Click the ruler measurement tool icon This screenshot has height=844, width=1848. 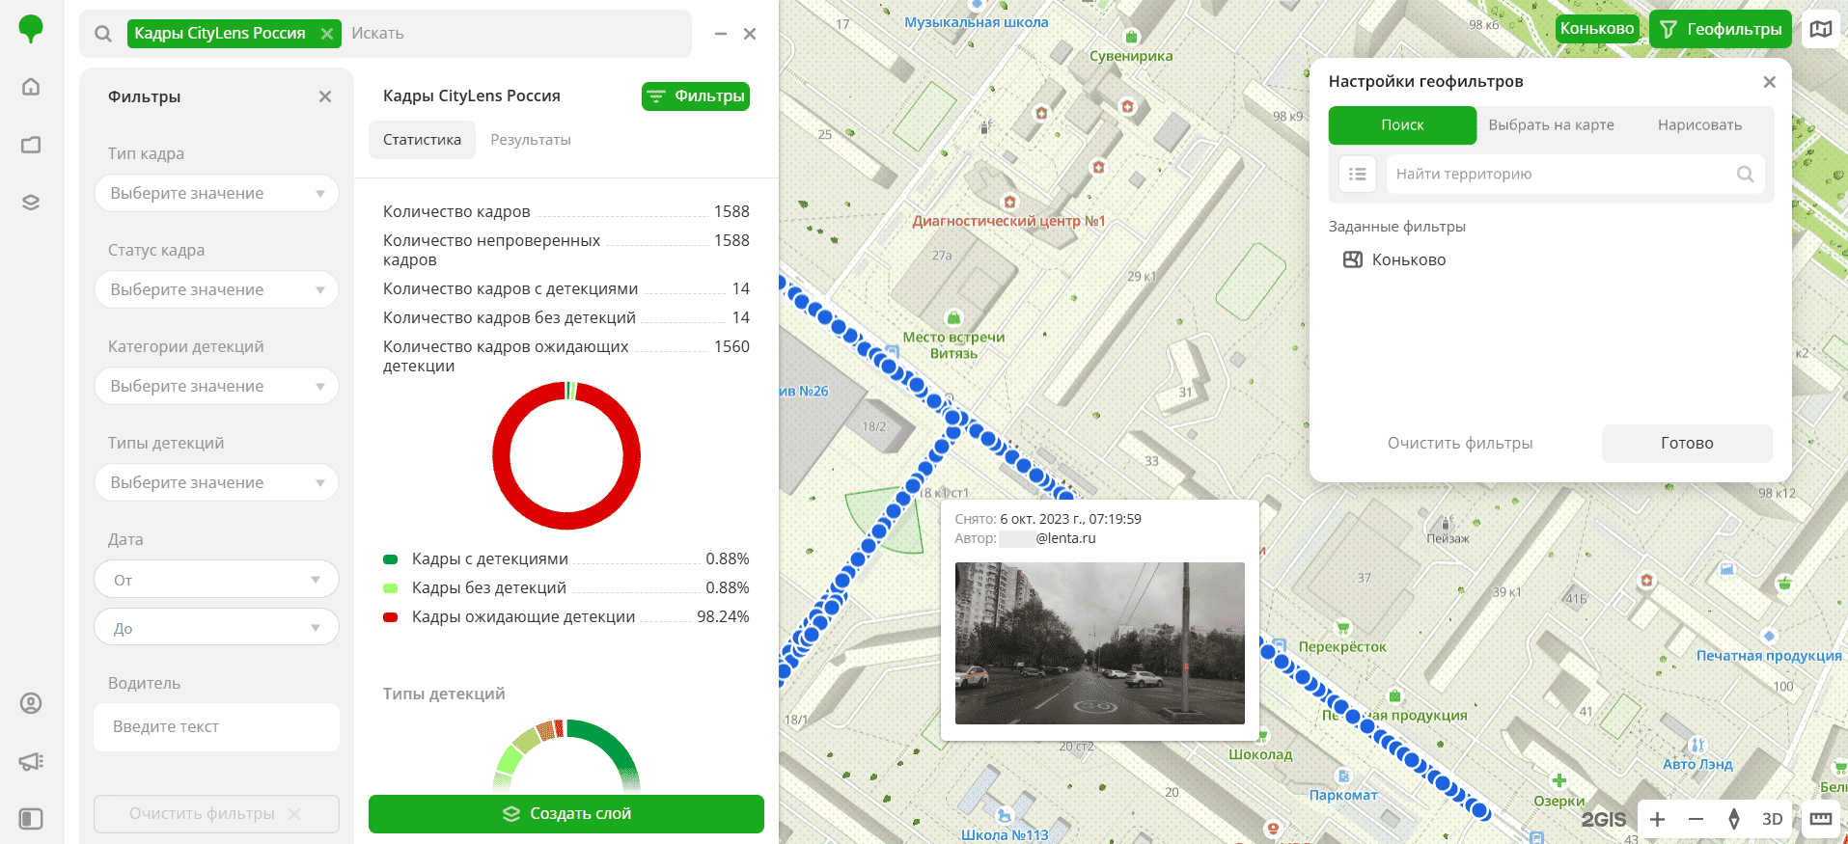click(x=1820, y=819)
